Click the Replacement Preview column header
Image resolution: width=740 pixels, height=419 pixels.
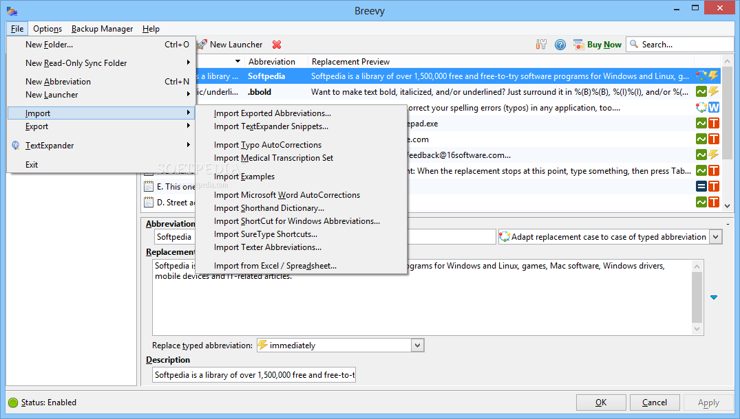click(500, 62)
